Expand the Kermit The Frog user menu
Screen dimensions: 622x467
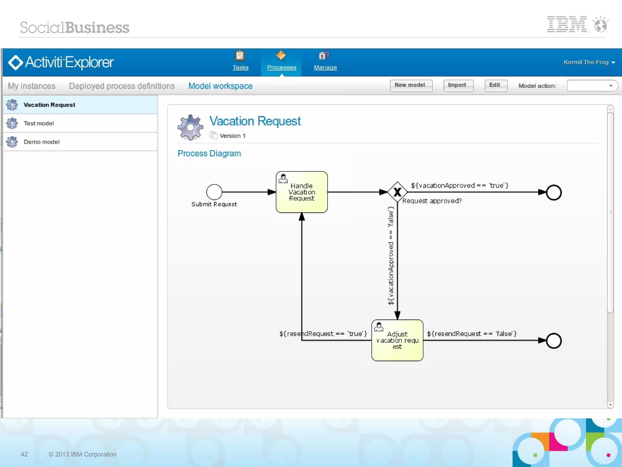tap(589, 62)
